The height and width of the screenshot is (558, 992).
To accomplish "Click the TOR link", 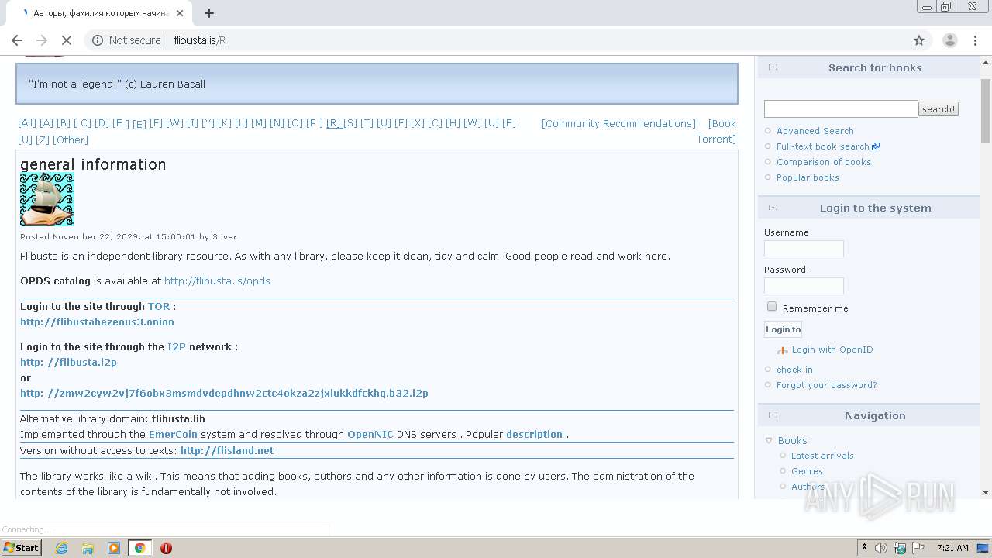I will (x=159, y=306).
